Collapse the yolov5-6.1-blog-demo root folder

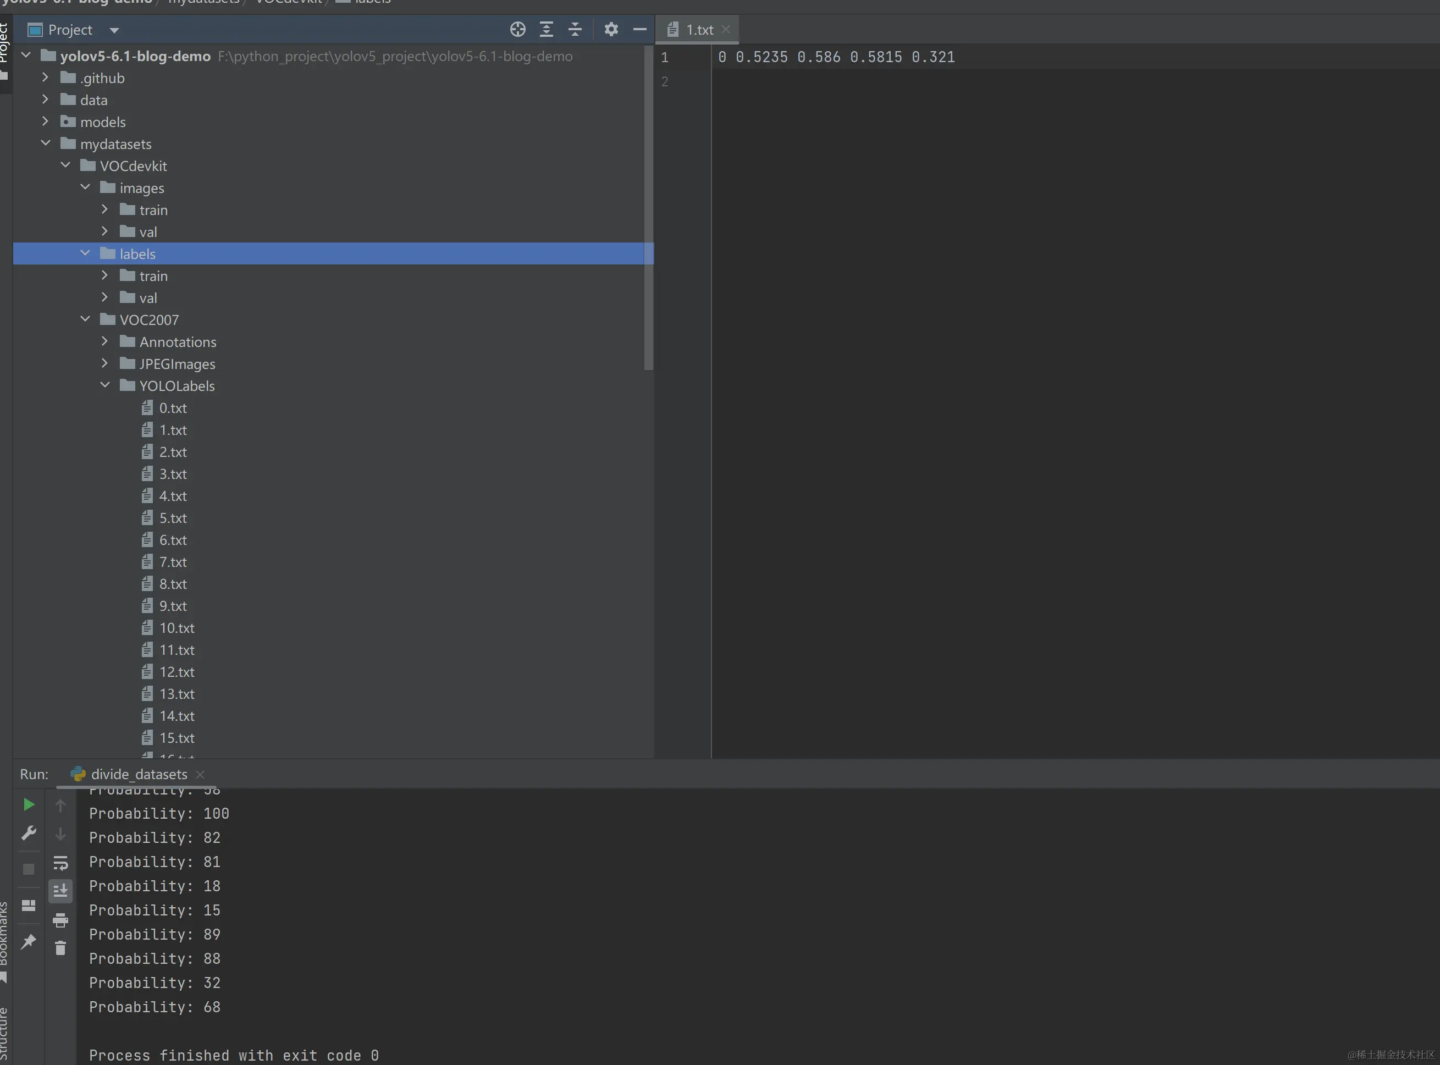26,56
